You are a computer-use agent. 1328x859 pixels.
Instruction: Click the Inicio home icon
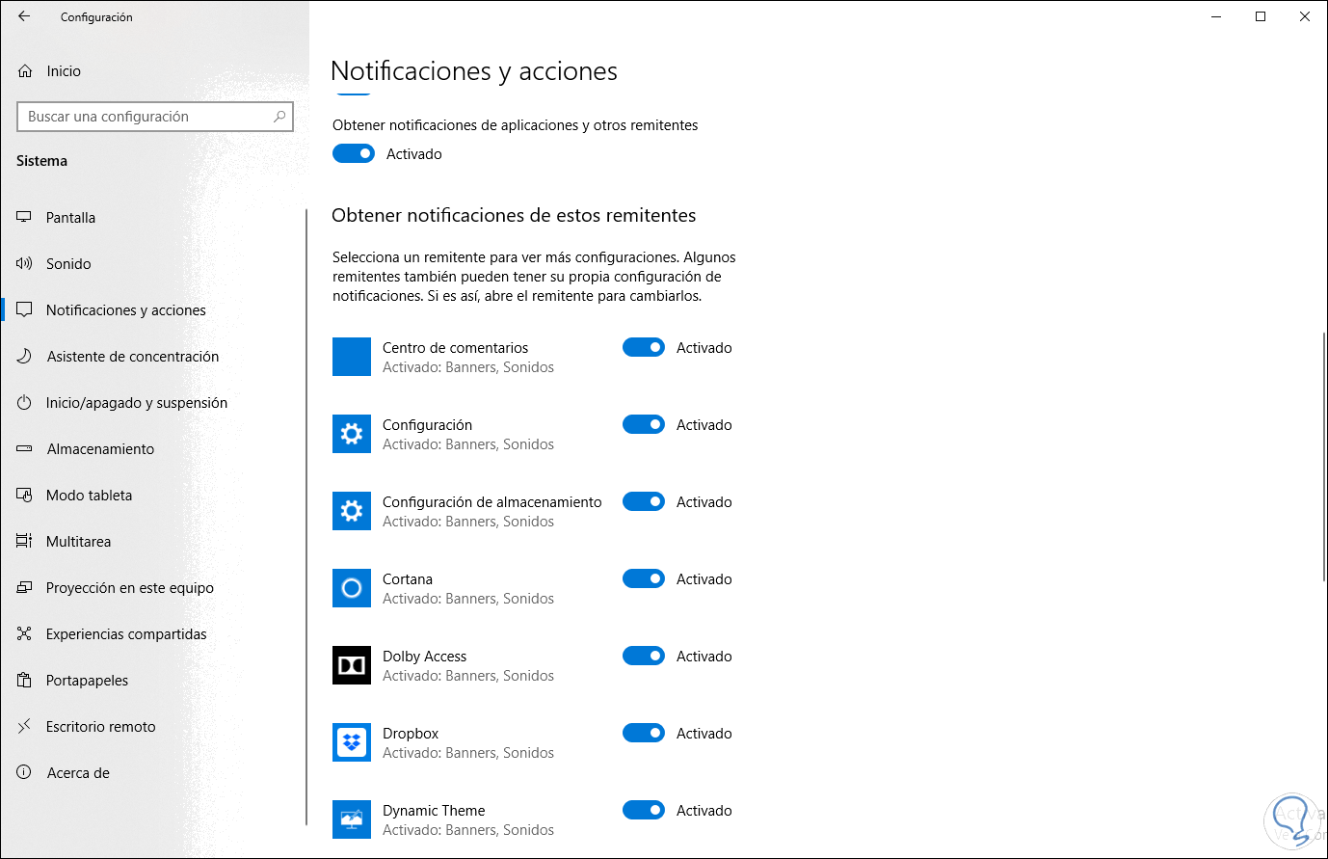click(25, 71)
